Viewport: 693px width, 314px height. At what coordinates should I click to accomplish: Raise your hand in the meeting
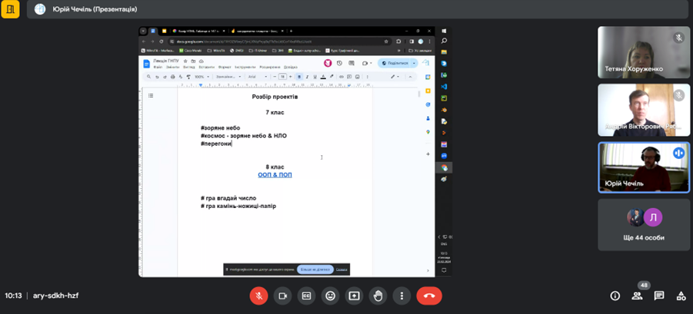[x=378, y=296]
